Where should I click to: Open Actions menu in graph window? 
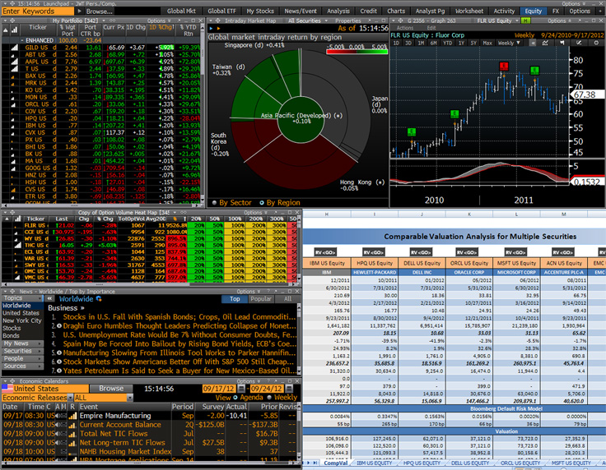pyautogui.click(x=404, y=28)
